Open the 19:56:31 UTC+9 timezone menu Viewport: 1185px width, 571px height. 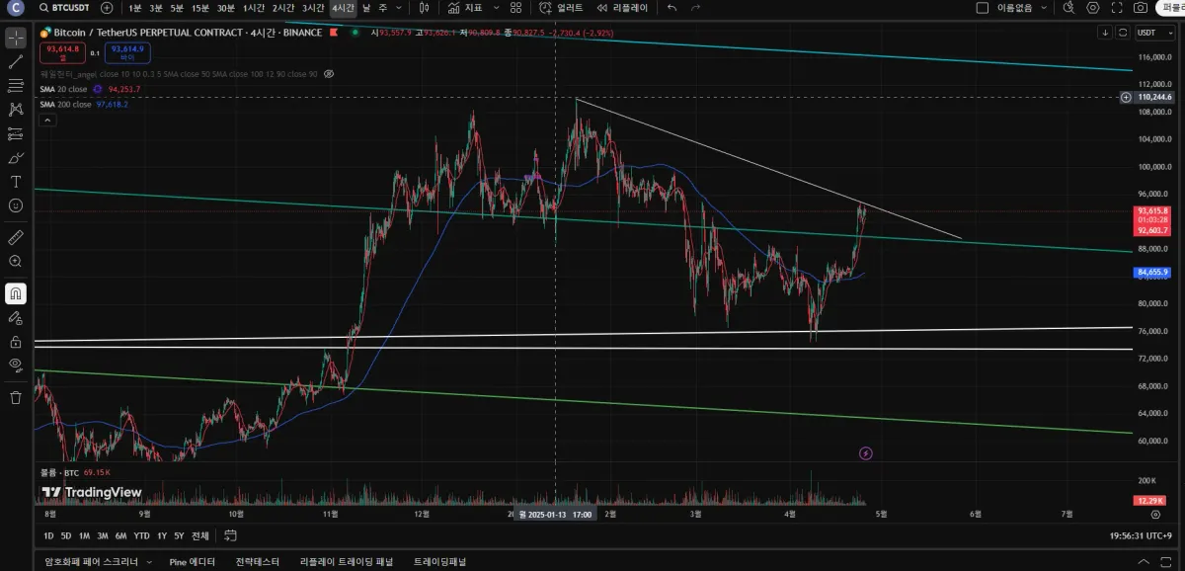1141,535
